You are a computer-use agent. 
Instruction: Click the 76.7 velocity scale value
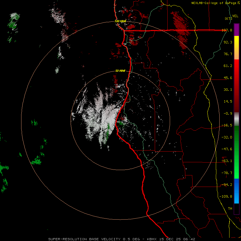pyautogui.click(x=228, y=54)
